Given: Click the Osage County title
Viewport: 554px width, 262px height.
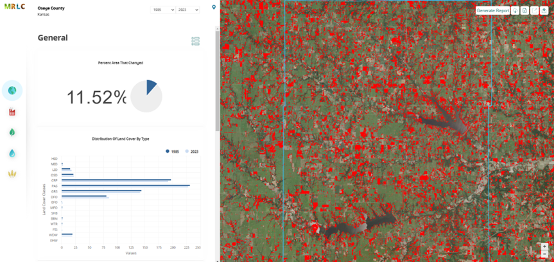Looking at the screenshot, I should tap(51, 8).
